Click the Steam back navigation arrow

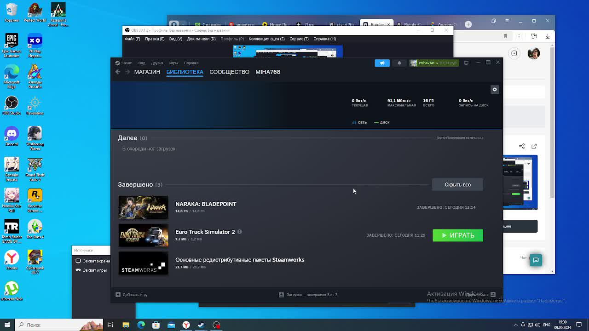118,72
